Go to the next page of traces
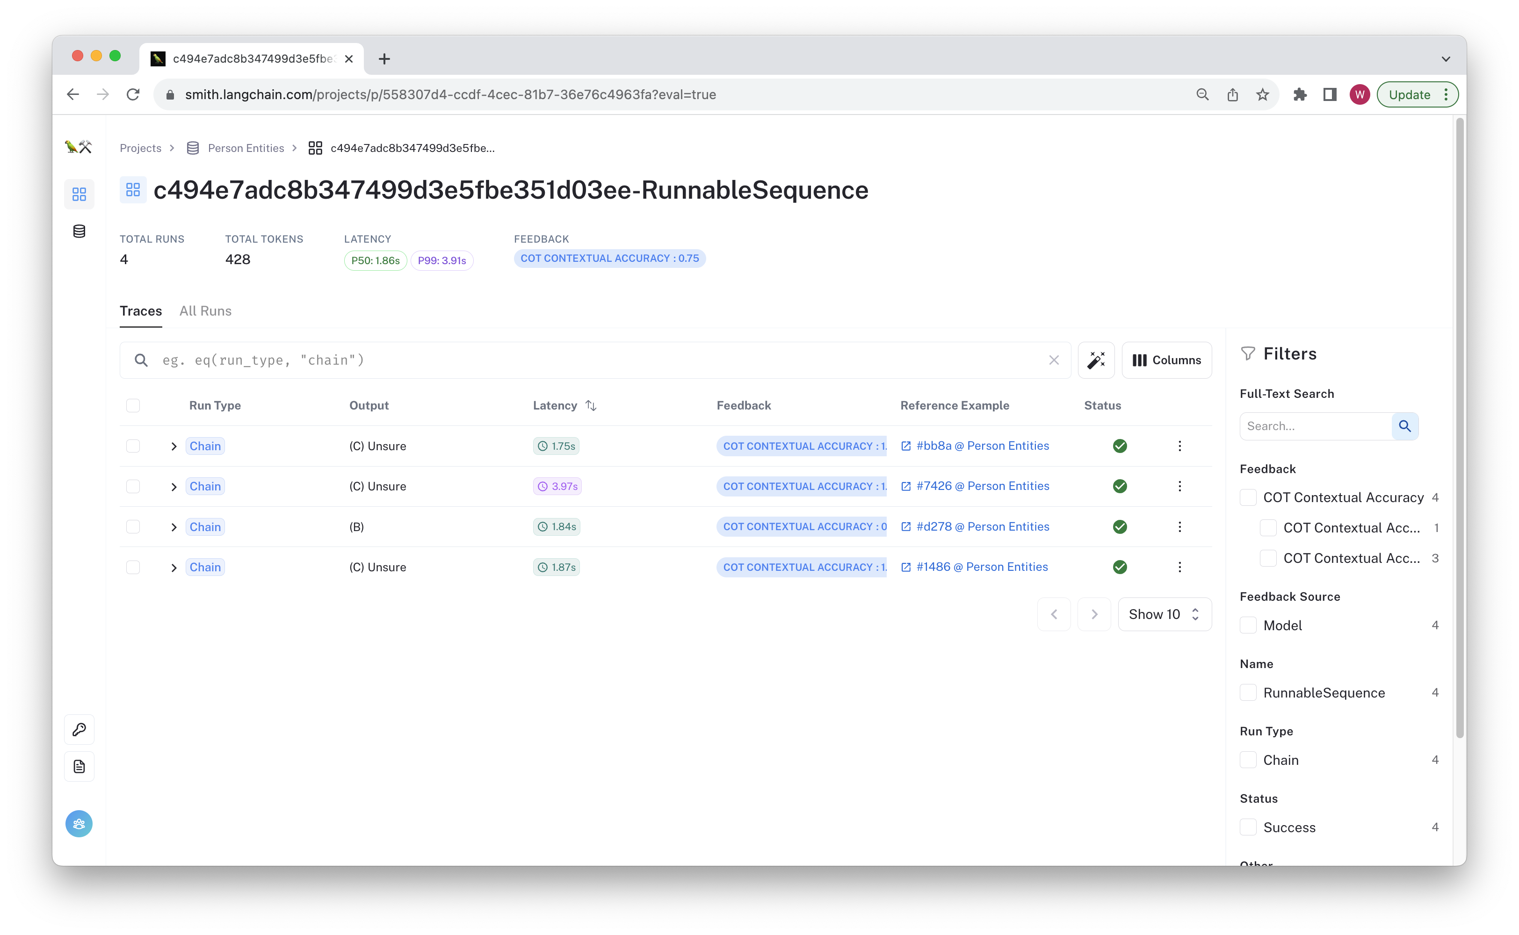 1093,614
